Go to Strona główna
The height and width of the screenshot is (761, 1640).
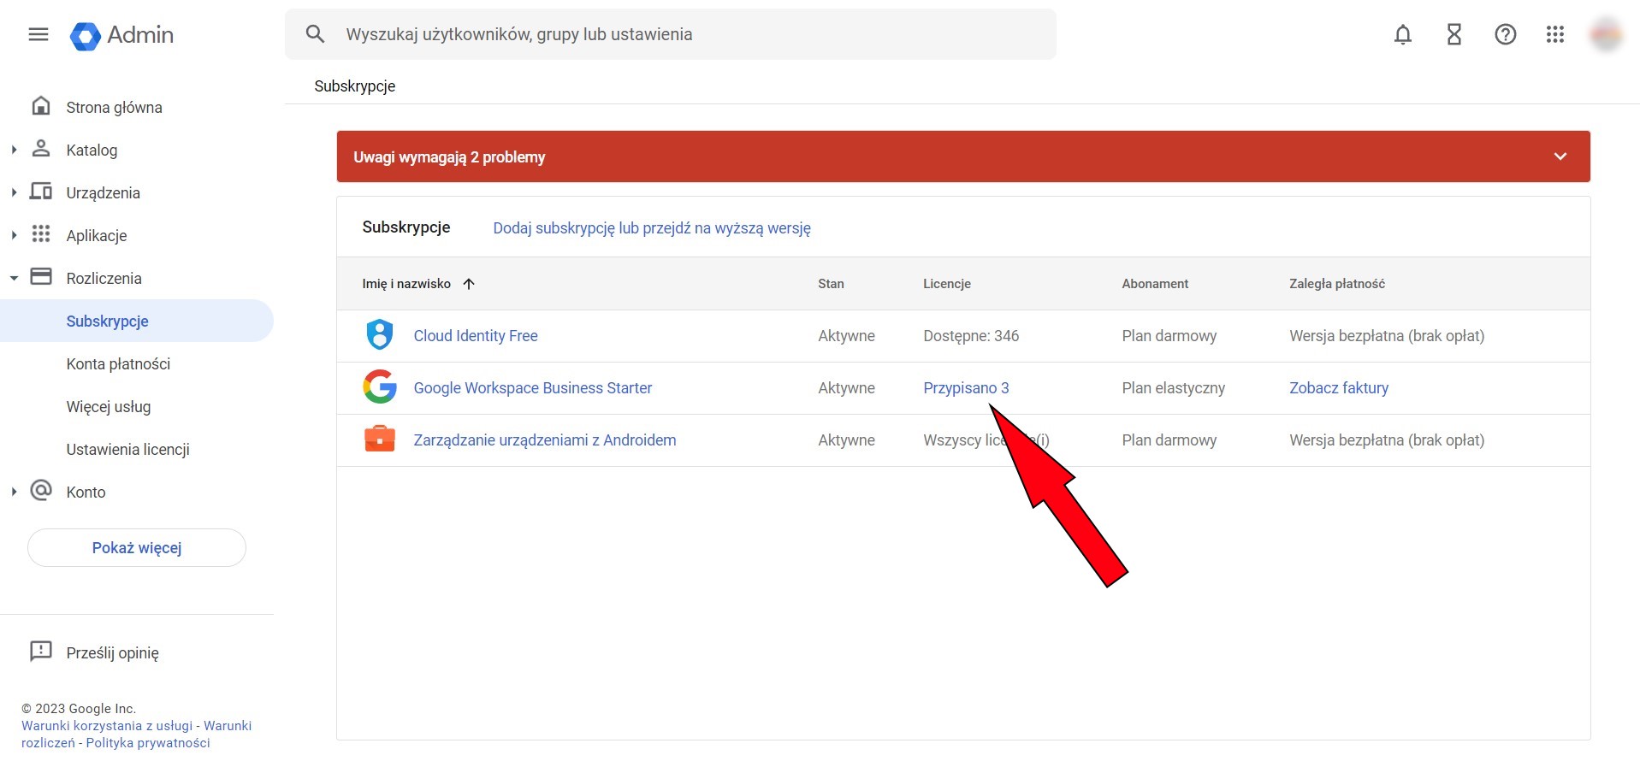114,107
